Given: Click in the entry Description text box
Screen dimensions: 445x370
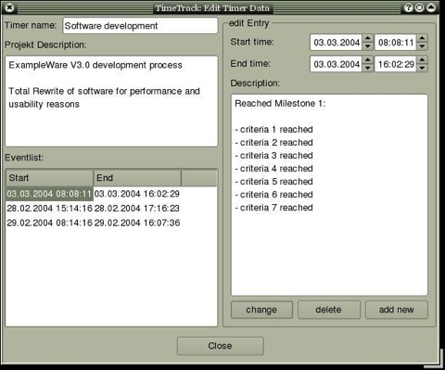Looking at the screenshot, I should click(329, 195).
